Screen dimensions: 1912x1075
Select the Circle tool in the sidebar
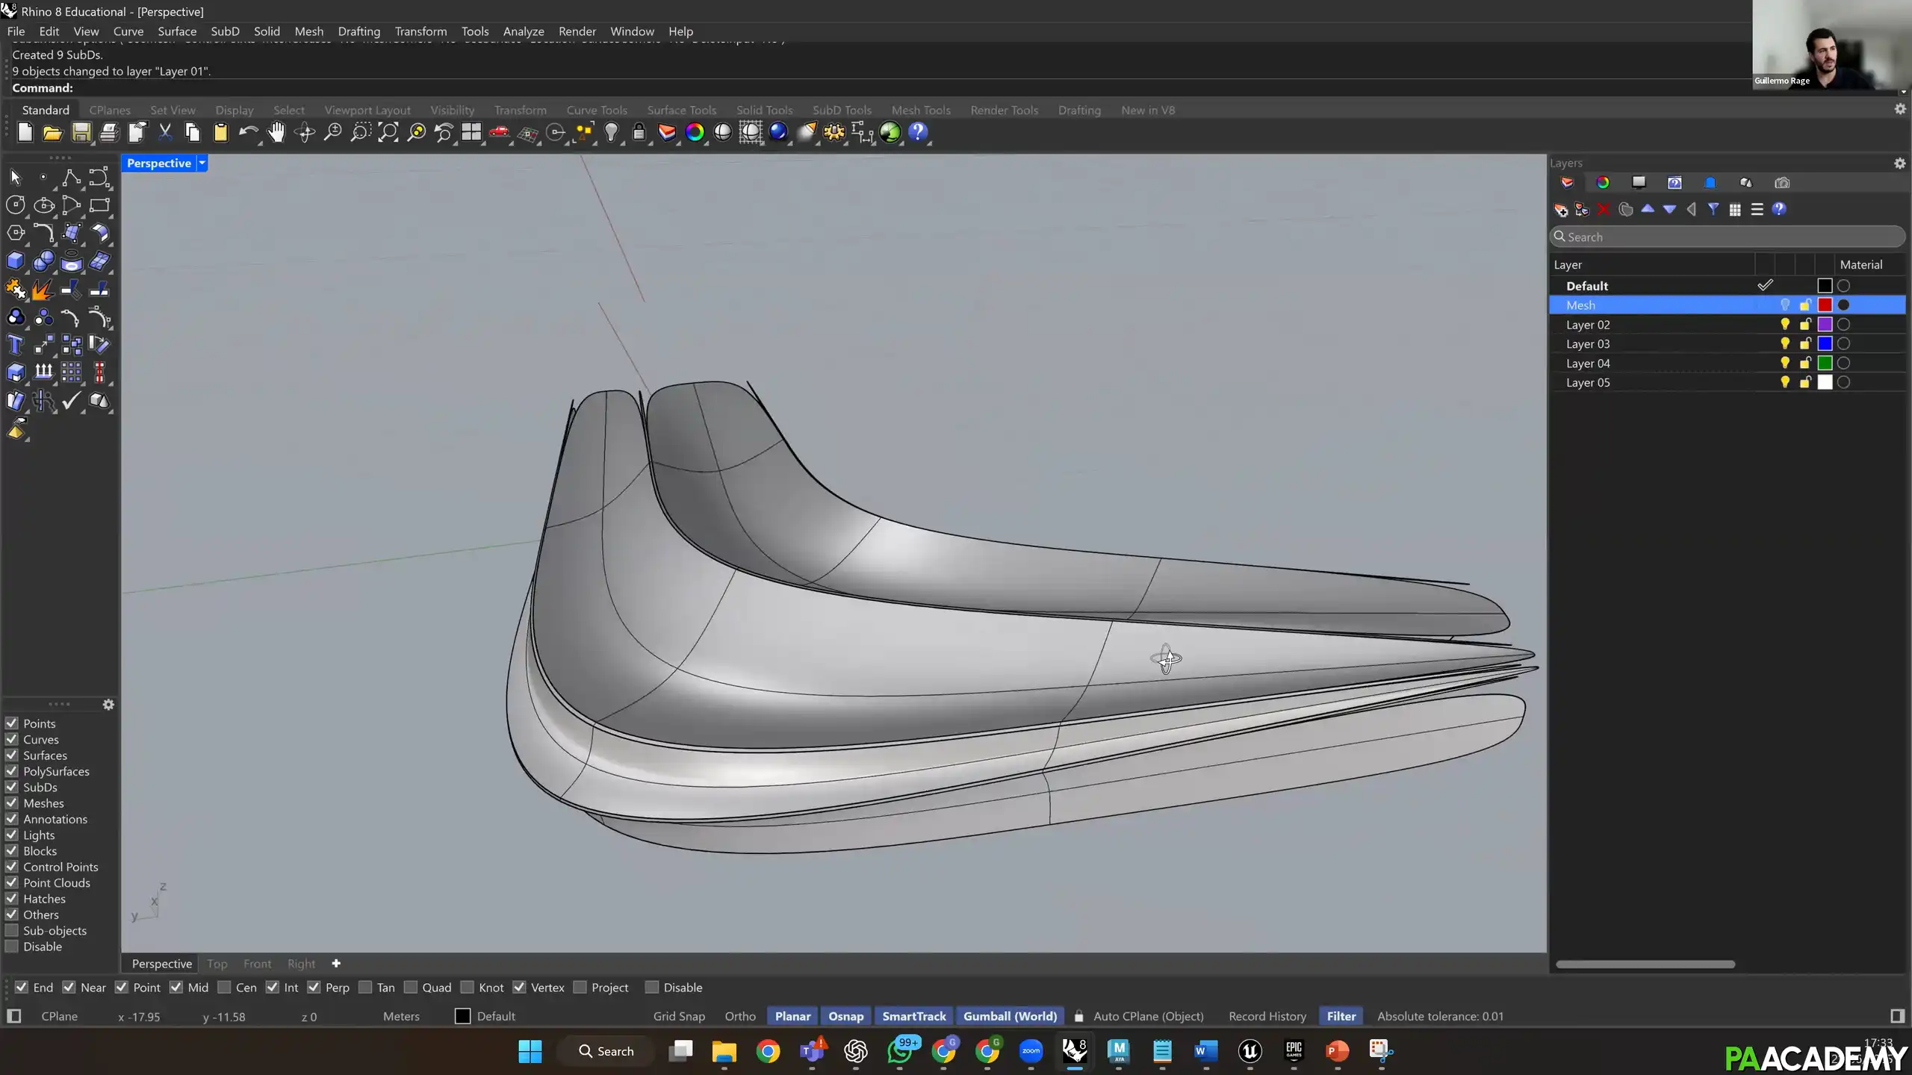point(16,205)
